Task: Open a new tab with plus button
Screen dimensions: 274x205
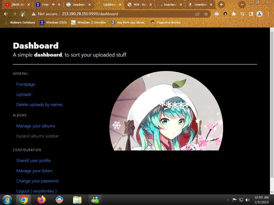Action: (x=221, y=5)
